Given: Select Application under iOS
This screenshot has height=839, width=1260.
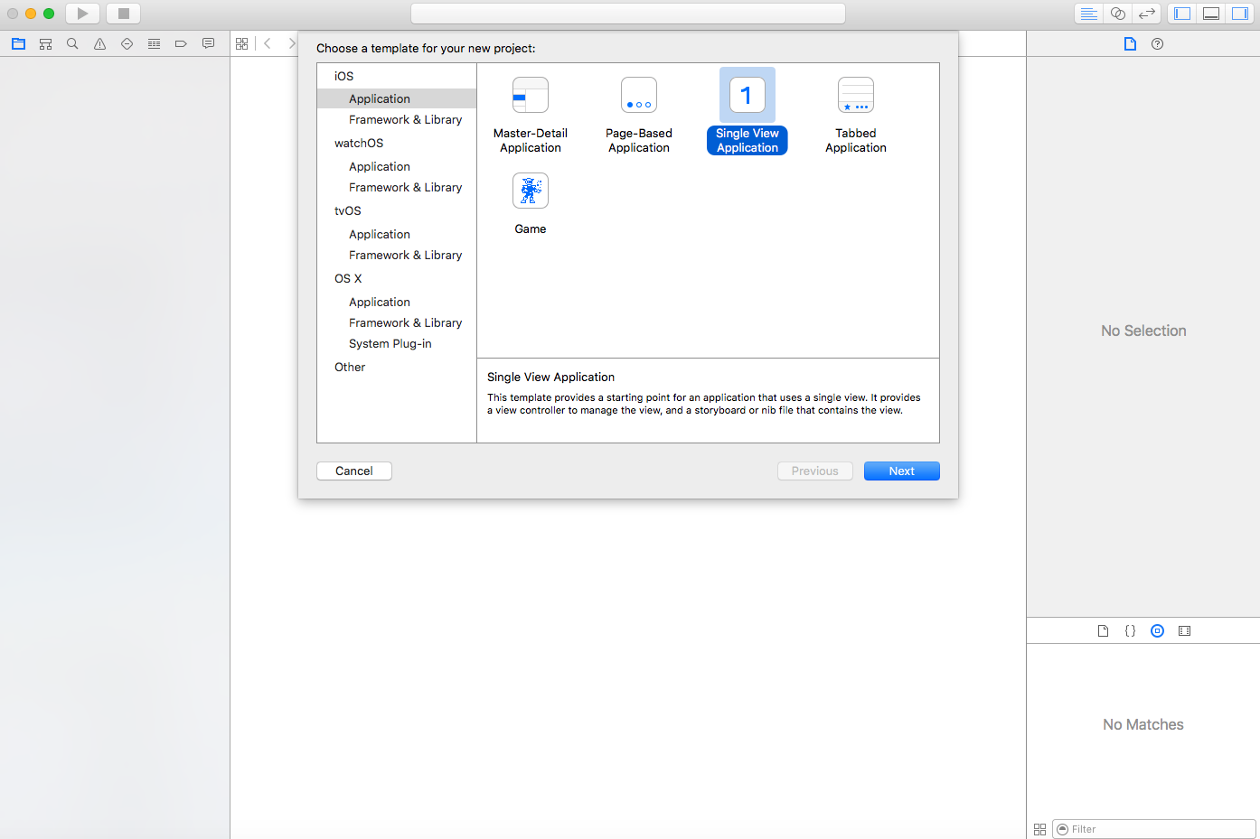Looking at the screenshot, I should 397,98.
